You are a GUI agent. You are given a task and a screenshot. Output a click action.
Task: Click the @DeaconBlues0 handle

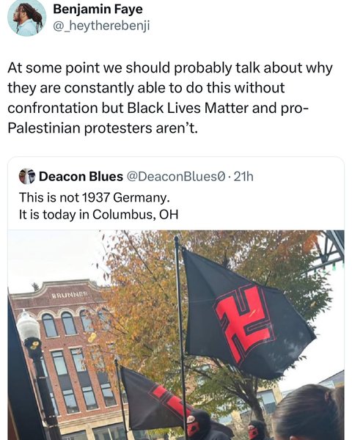click(x=176, y=177)
